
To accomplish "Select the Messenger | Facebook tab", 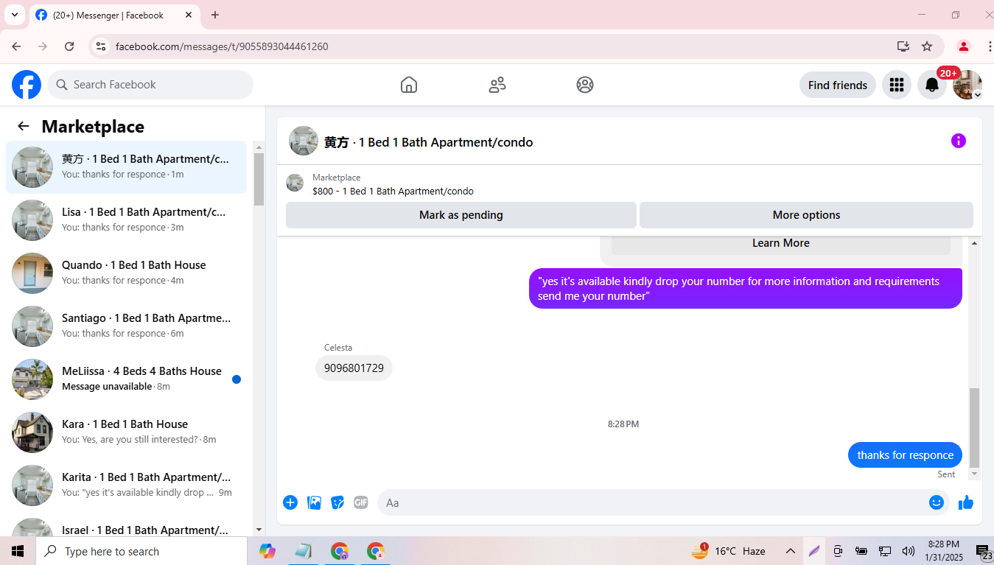I will tap(114, 15).
